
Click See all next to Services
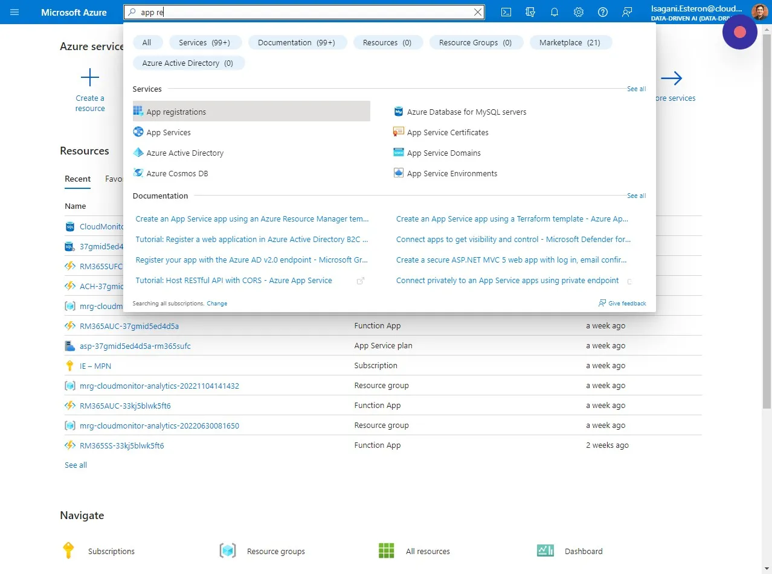click(x=636, y=89)
